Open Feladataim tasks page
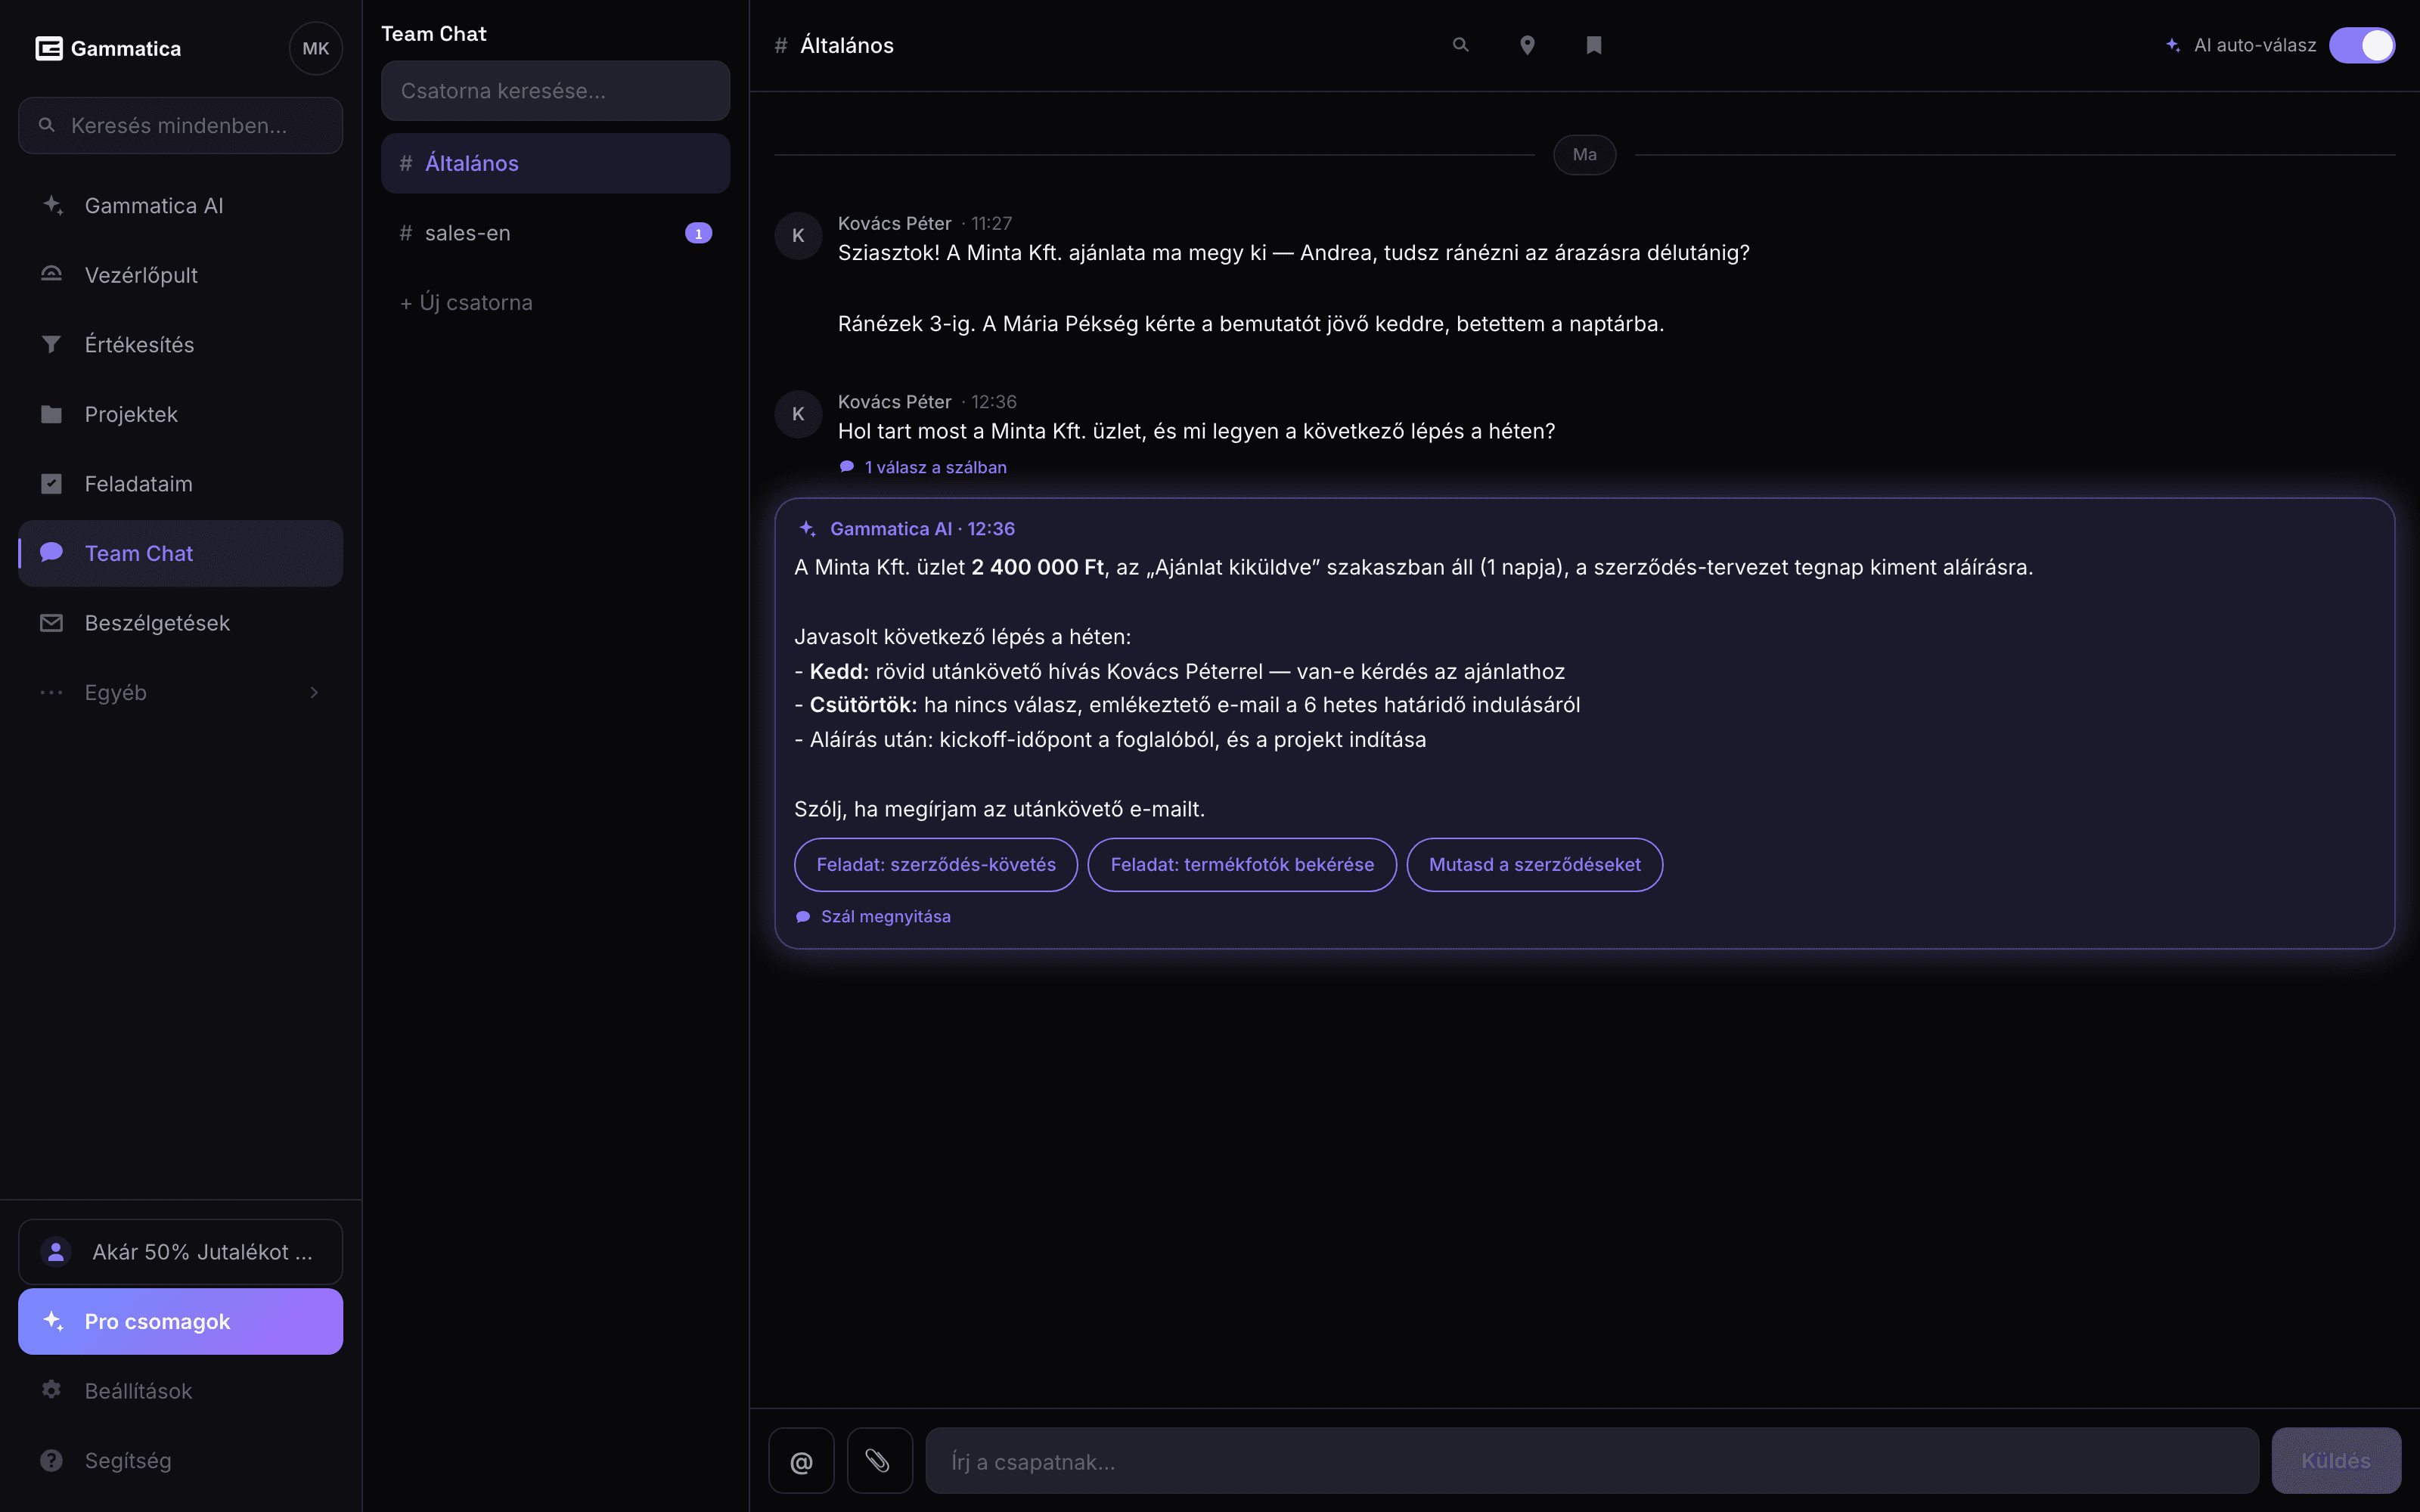This screenshot has height=1512, width=2420. (181, 484)
